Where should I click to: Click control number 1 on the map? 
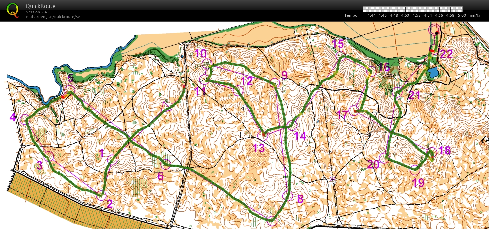coord(102,153)
